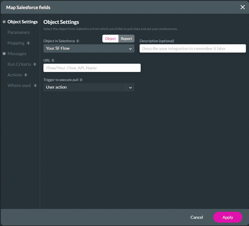Viewport: 249px width, 226px height.
Task: Click the Apply button
Action: point(228,217)
